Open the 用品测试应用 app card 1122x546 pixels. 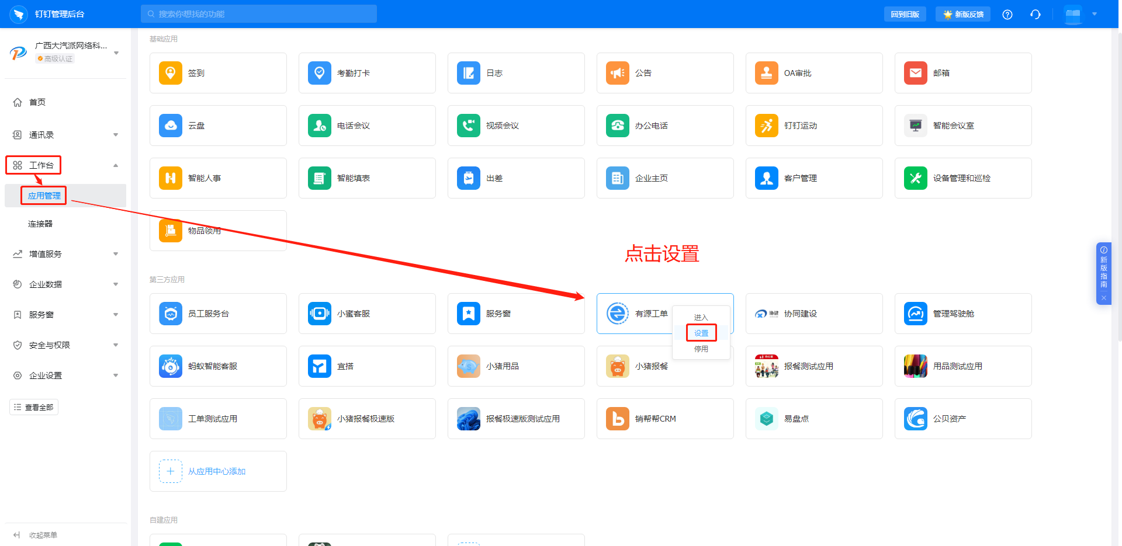(x=962, y=366)
